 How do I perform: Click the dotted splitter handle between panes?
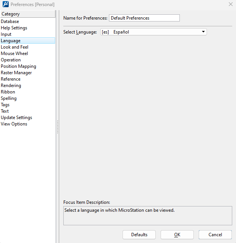58,127
